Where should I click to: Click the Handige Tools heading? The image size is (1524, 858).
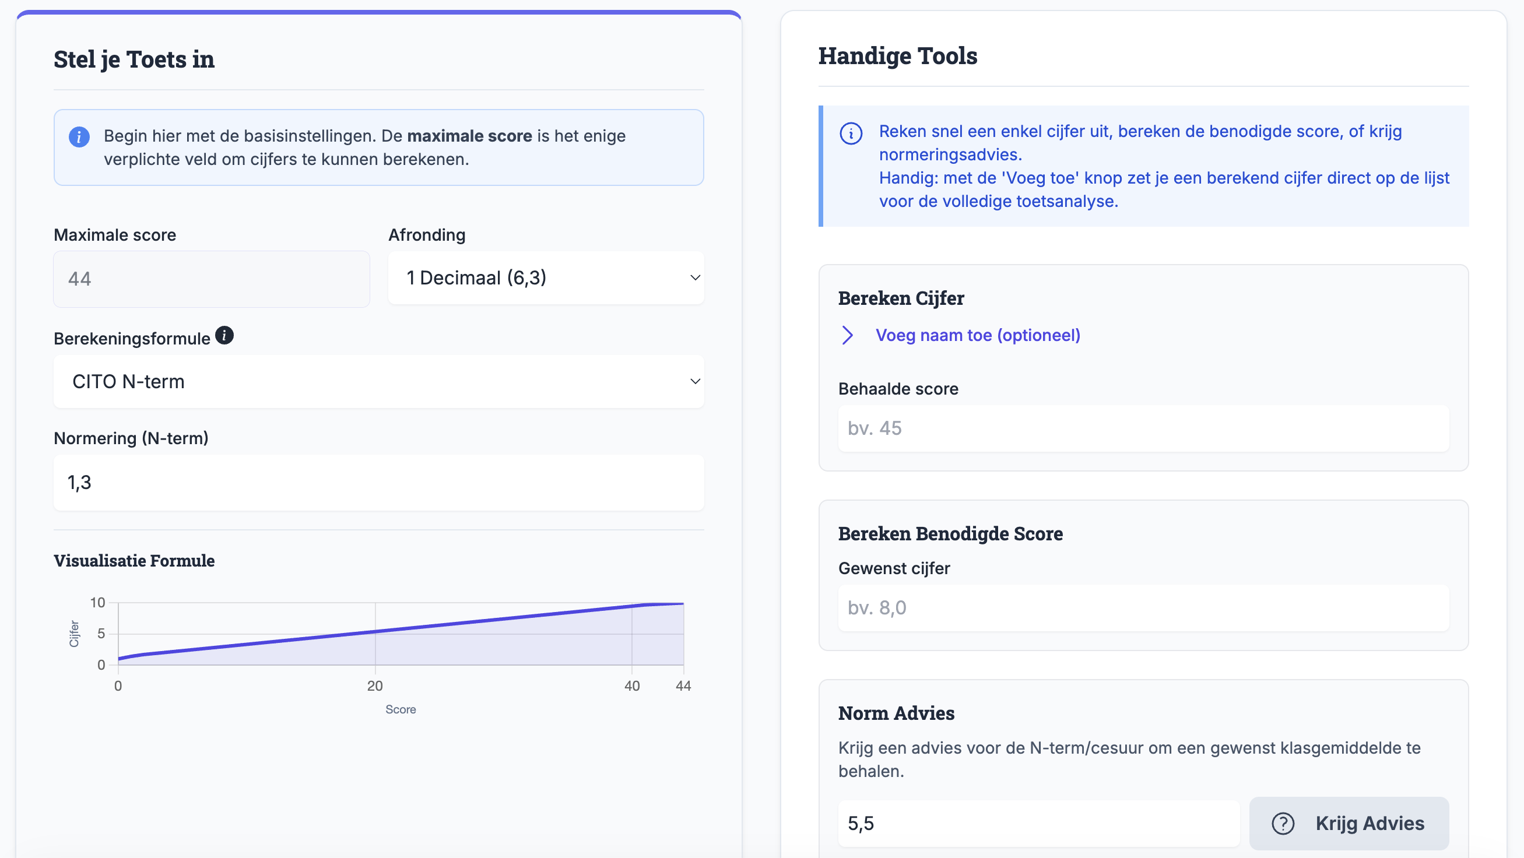point(897,56)
